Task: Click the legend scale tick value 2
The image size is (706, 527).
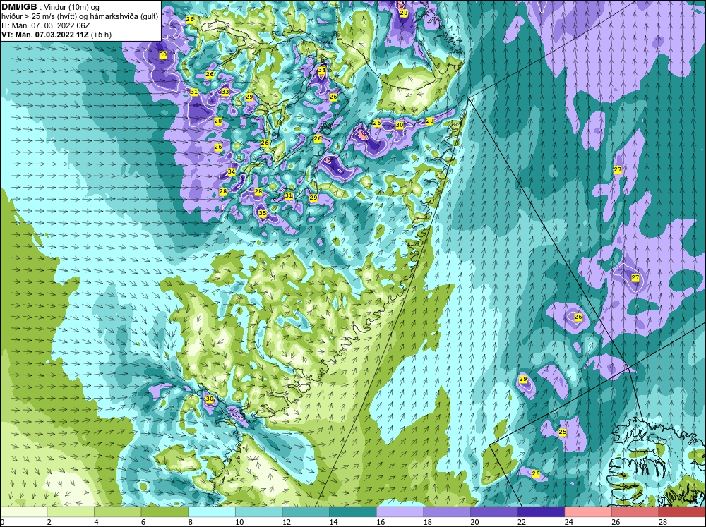Action: 49,522
